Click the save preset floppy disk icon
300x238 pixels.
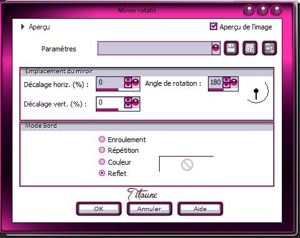pos(231,48)
